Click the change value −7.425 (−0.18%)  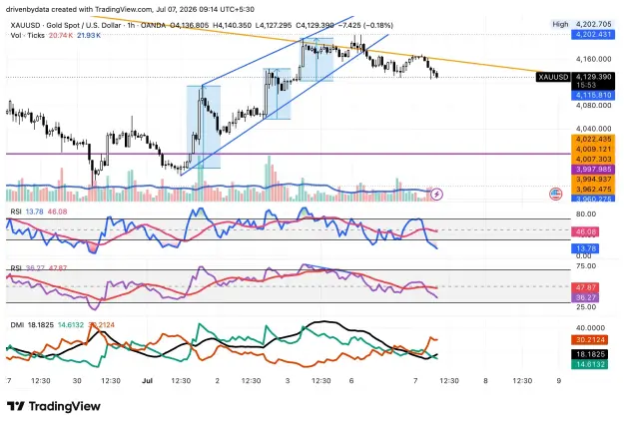(x=365, y=26)
